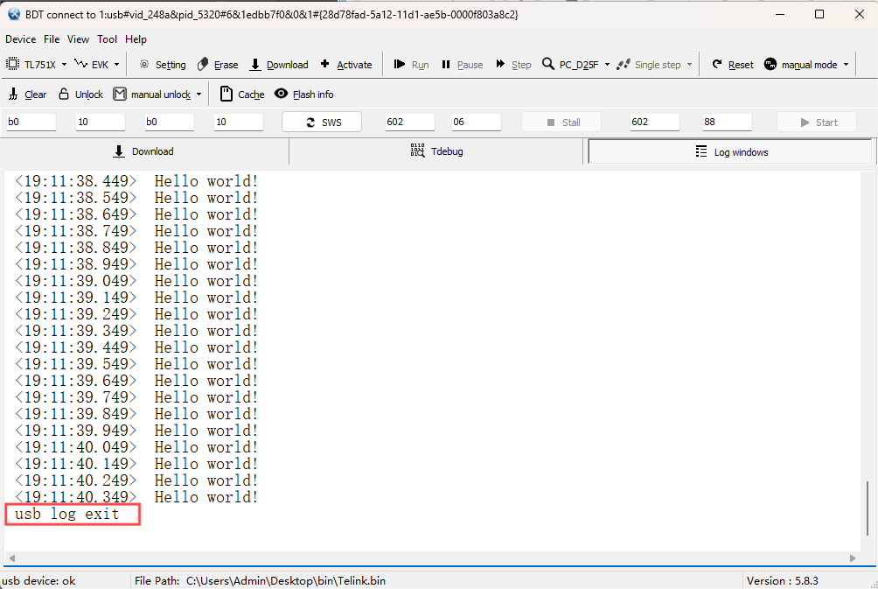This screenshot has height=589, width=878.
Task: Click the PC_D25F magnifier icon
Action: click(x=548, y=64)
